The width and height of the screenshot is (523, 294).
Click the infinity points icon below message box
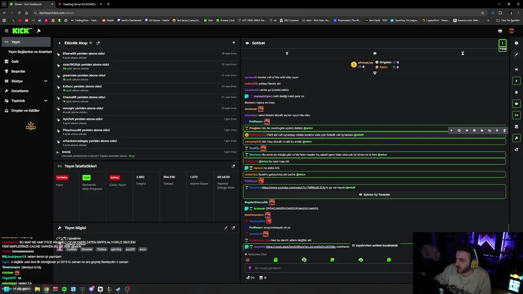pyautogui.click(x=250, y=278)
